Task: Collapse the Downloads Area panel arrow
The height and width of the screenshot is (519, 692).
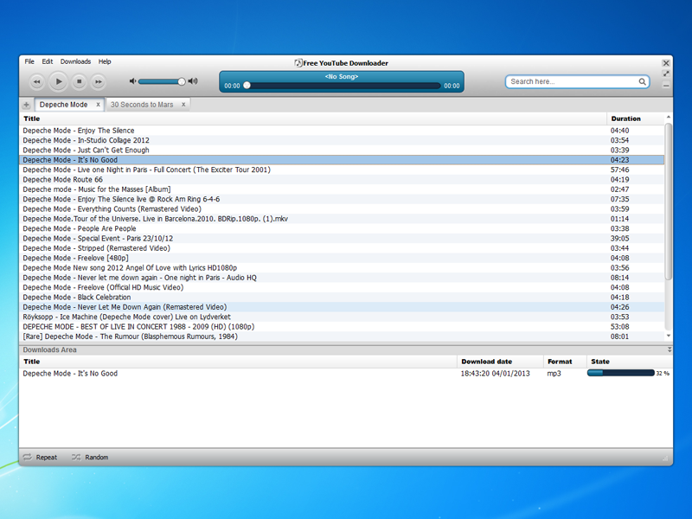Action: coord(669,349)
